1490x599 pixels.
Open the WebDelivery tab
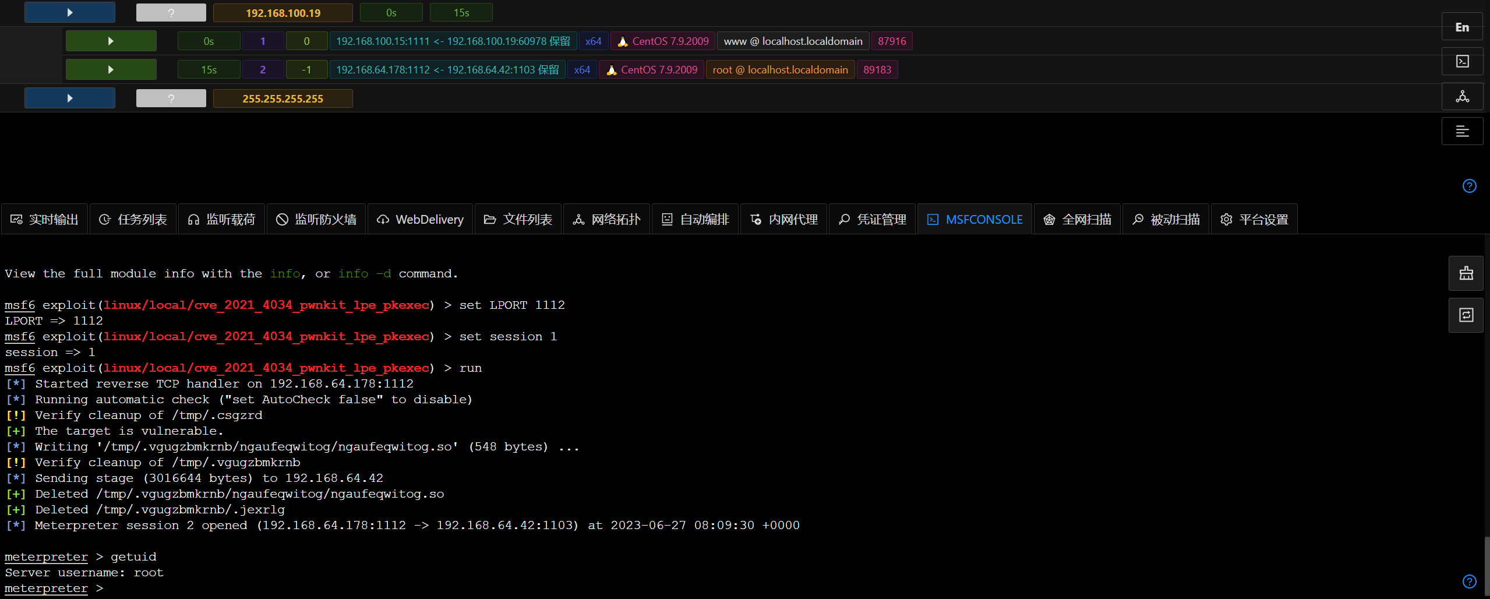420,219
